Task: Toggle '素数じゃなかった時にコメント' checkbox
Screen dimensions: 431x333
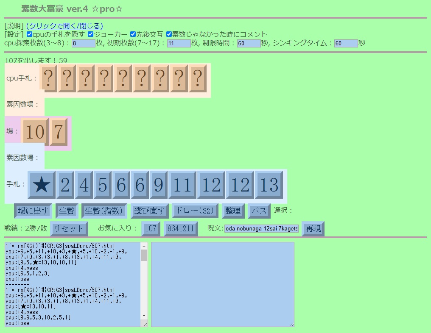Action: (169, 34)
